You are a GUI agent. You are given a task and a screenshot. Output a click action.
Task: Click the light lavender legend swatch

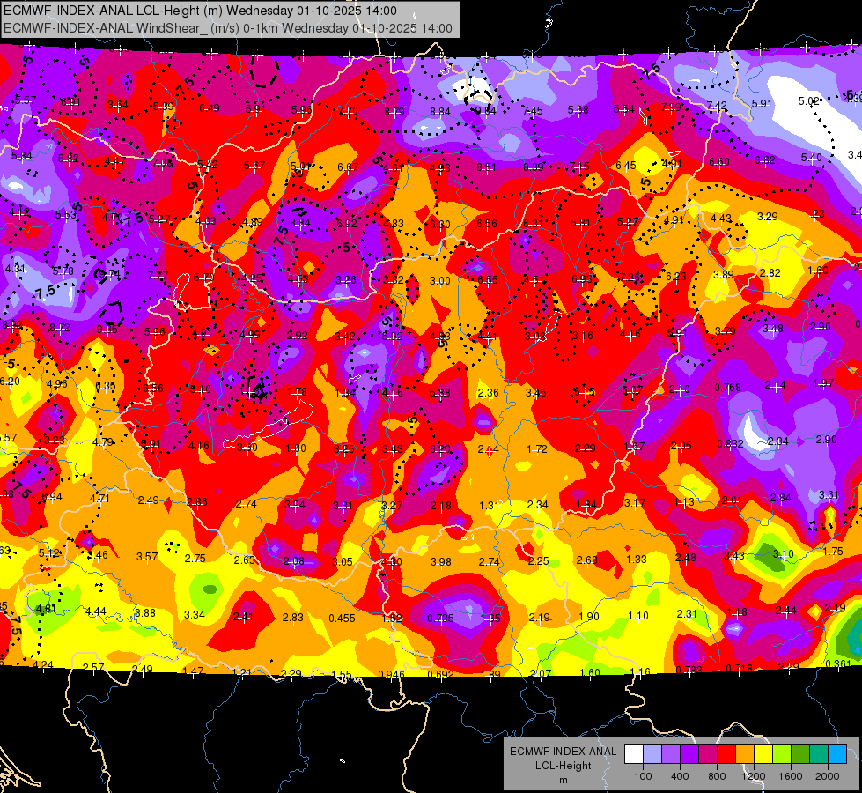[x=652, y=754]
